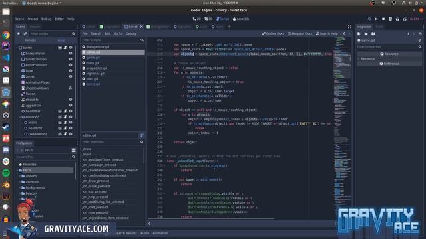
Task: Open the top Debug menu
Action: (46, 19)
